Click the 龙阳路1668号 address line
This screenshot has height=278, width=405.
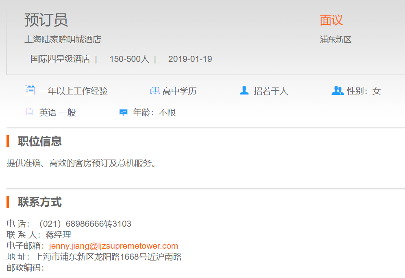point(108,257)
